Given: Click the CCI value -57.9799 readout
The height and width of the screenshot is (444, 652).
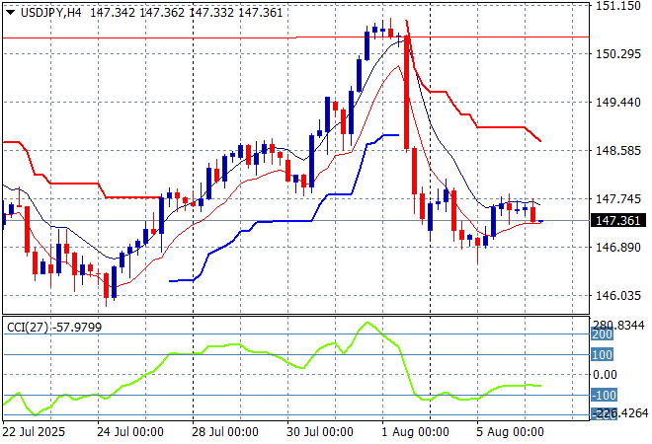Looking at the screenshot, I should tap(77, 328).
